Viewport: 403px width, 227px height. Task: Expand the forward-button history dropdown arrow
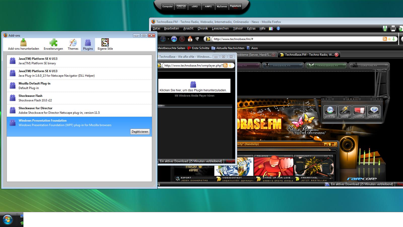pyautogui.click(x=168, y=39)
